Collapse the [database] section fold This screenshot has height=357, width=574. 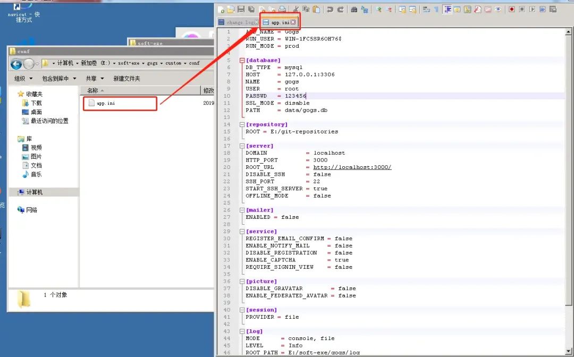tap(242, 61)
